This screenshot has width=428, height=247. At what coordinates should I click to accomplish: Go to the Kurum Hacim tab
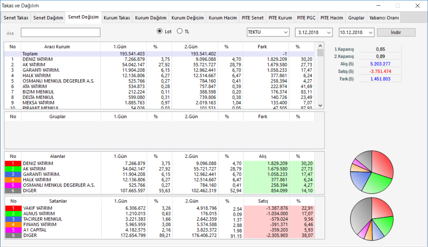point(223,18)
